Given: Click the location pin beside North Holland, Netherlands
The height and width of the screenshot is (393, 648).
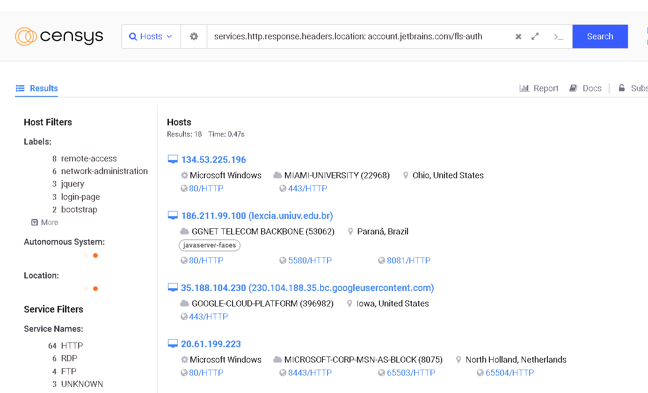Looking at the screenshot, I should pyautogui.click(x=459, y=360).
